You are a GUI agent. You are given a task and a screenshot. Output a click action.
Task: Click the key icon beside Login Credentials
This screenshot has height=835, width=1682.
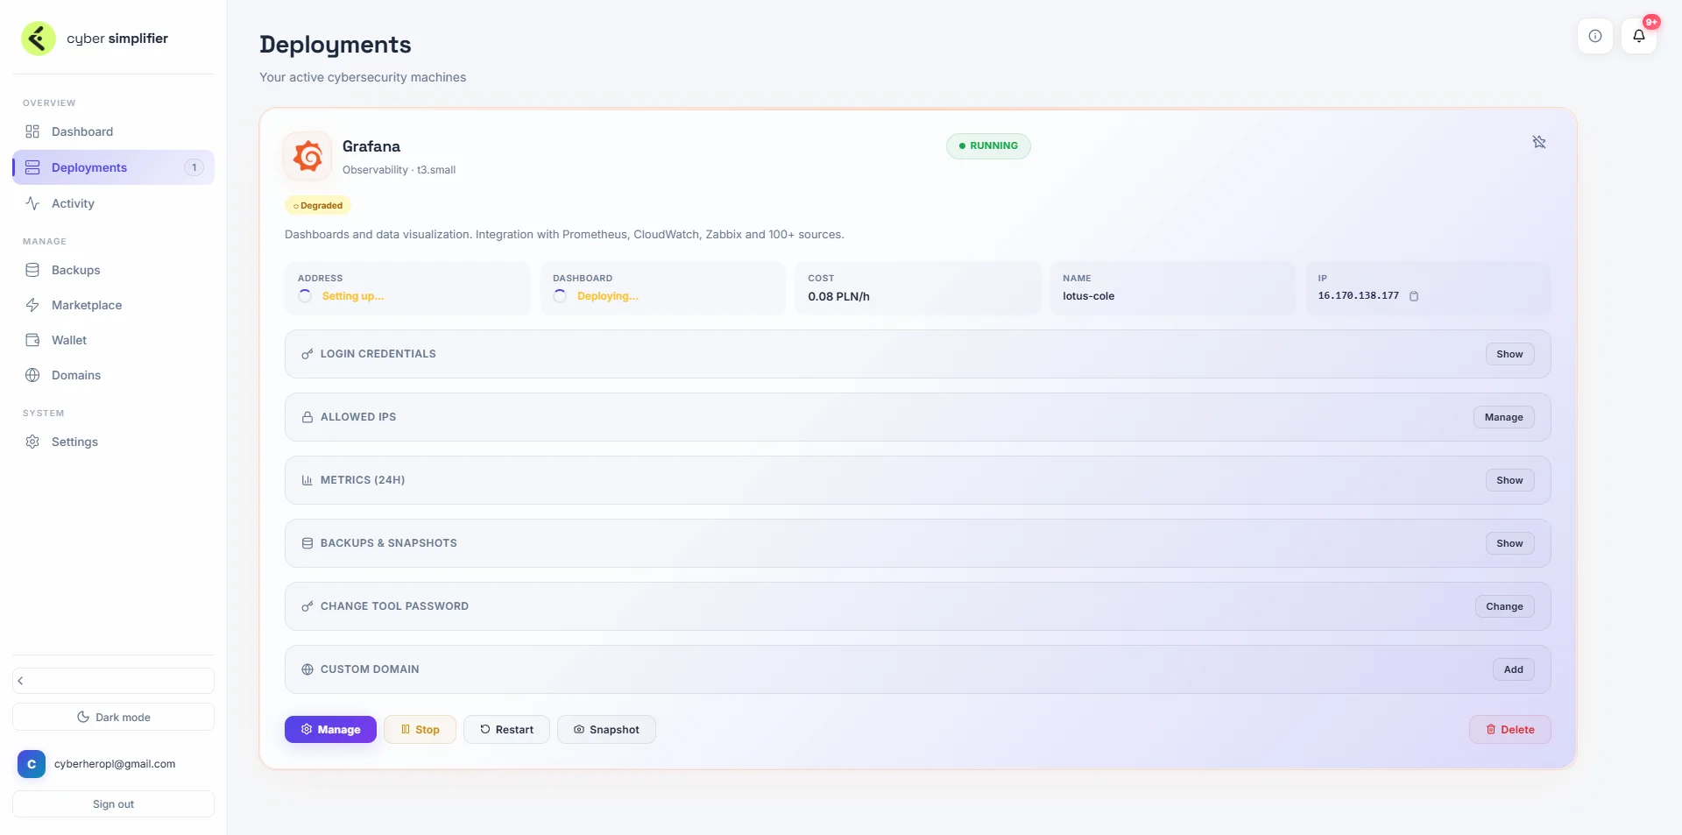coord(307,354)
